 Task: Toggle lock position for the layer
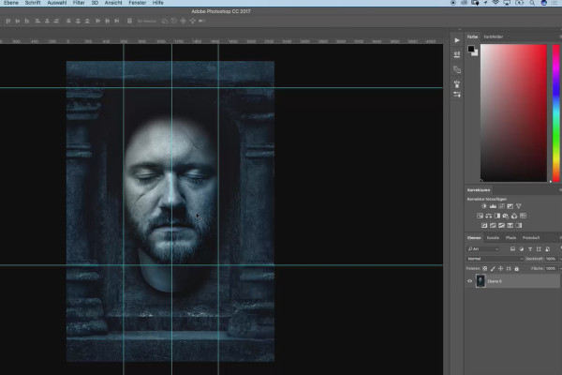[501, 268]
